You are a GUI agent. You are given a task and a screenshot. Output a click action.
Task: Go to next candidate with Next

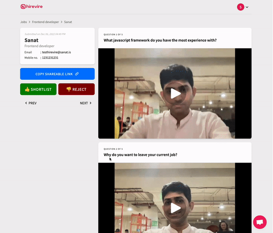[x=86, y=103]
